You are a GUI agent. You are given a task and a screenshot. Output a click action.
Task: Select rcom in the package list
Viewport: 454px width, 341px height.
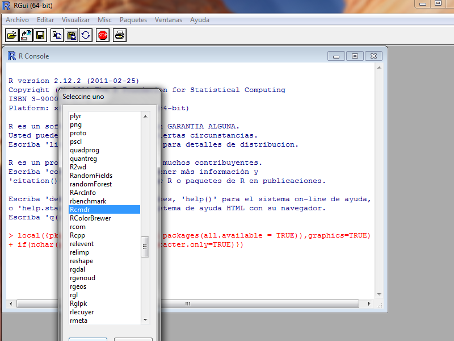(104, 227)
